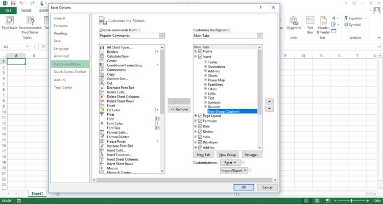The width and height of the screenshot is (383, 204).
Task: Move selected item up with arrow button
Action: tap(269, 101)
